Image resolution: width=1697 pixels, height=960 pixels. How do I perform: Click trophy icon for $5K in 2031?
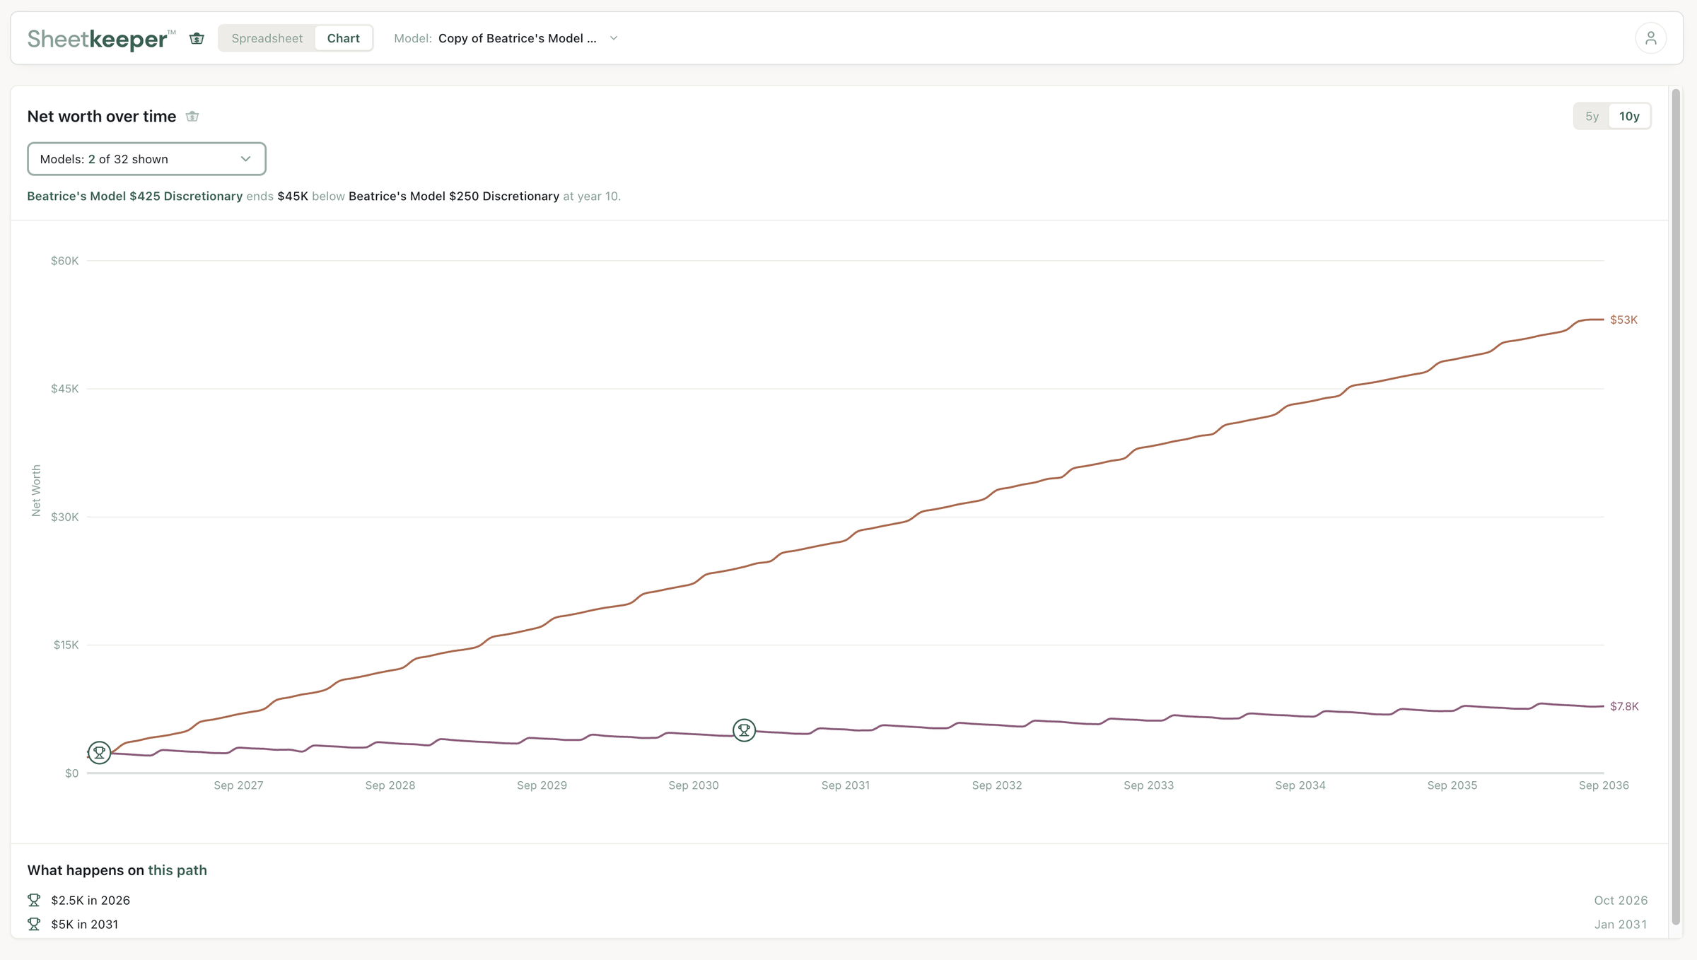pos(34,924)
